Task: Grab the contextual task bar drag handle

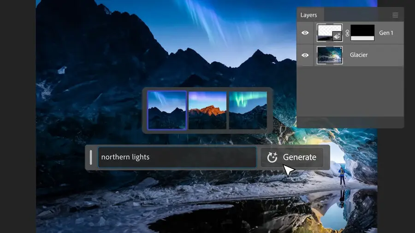Action: (91, 157)
